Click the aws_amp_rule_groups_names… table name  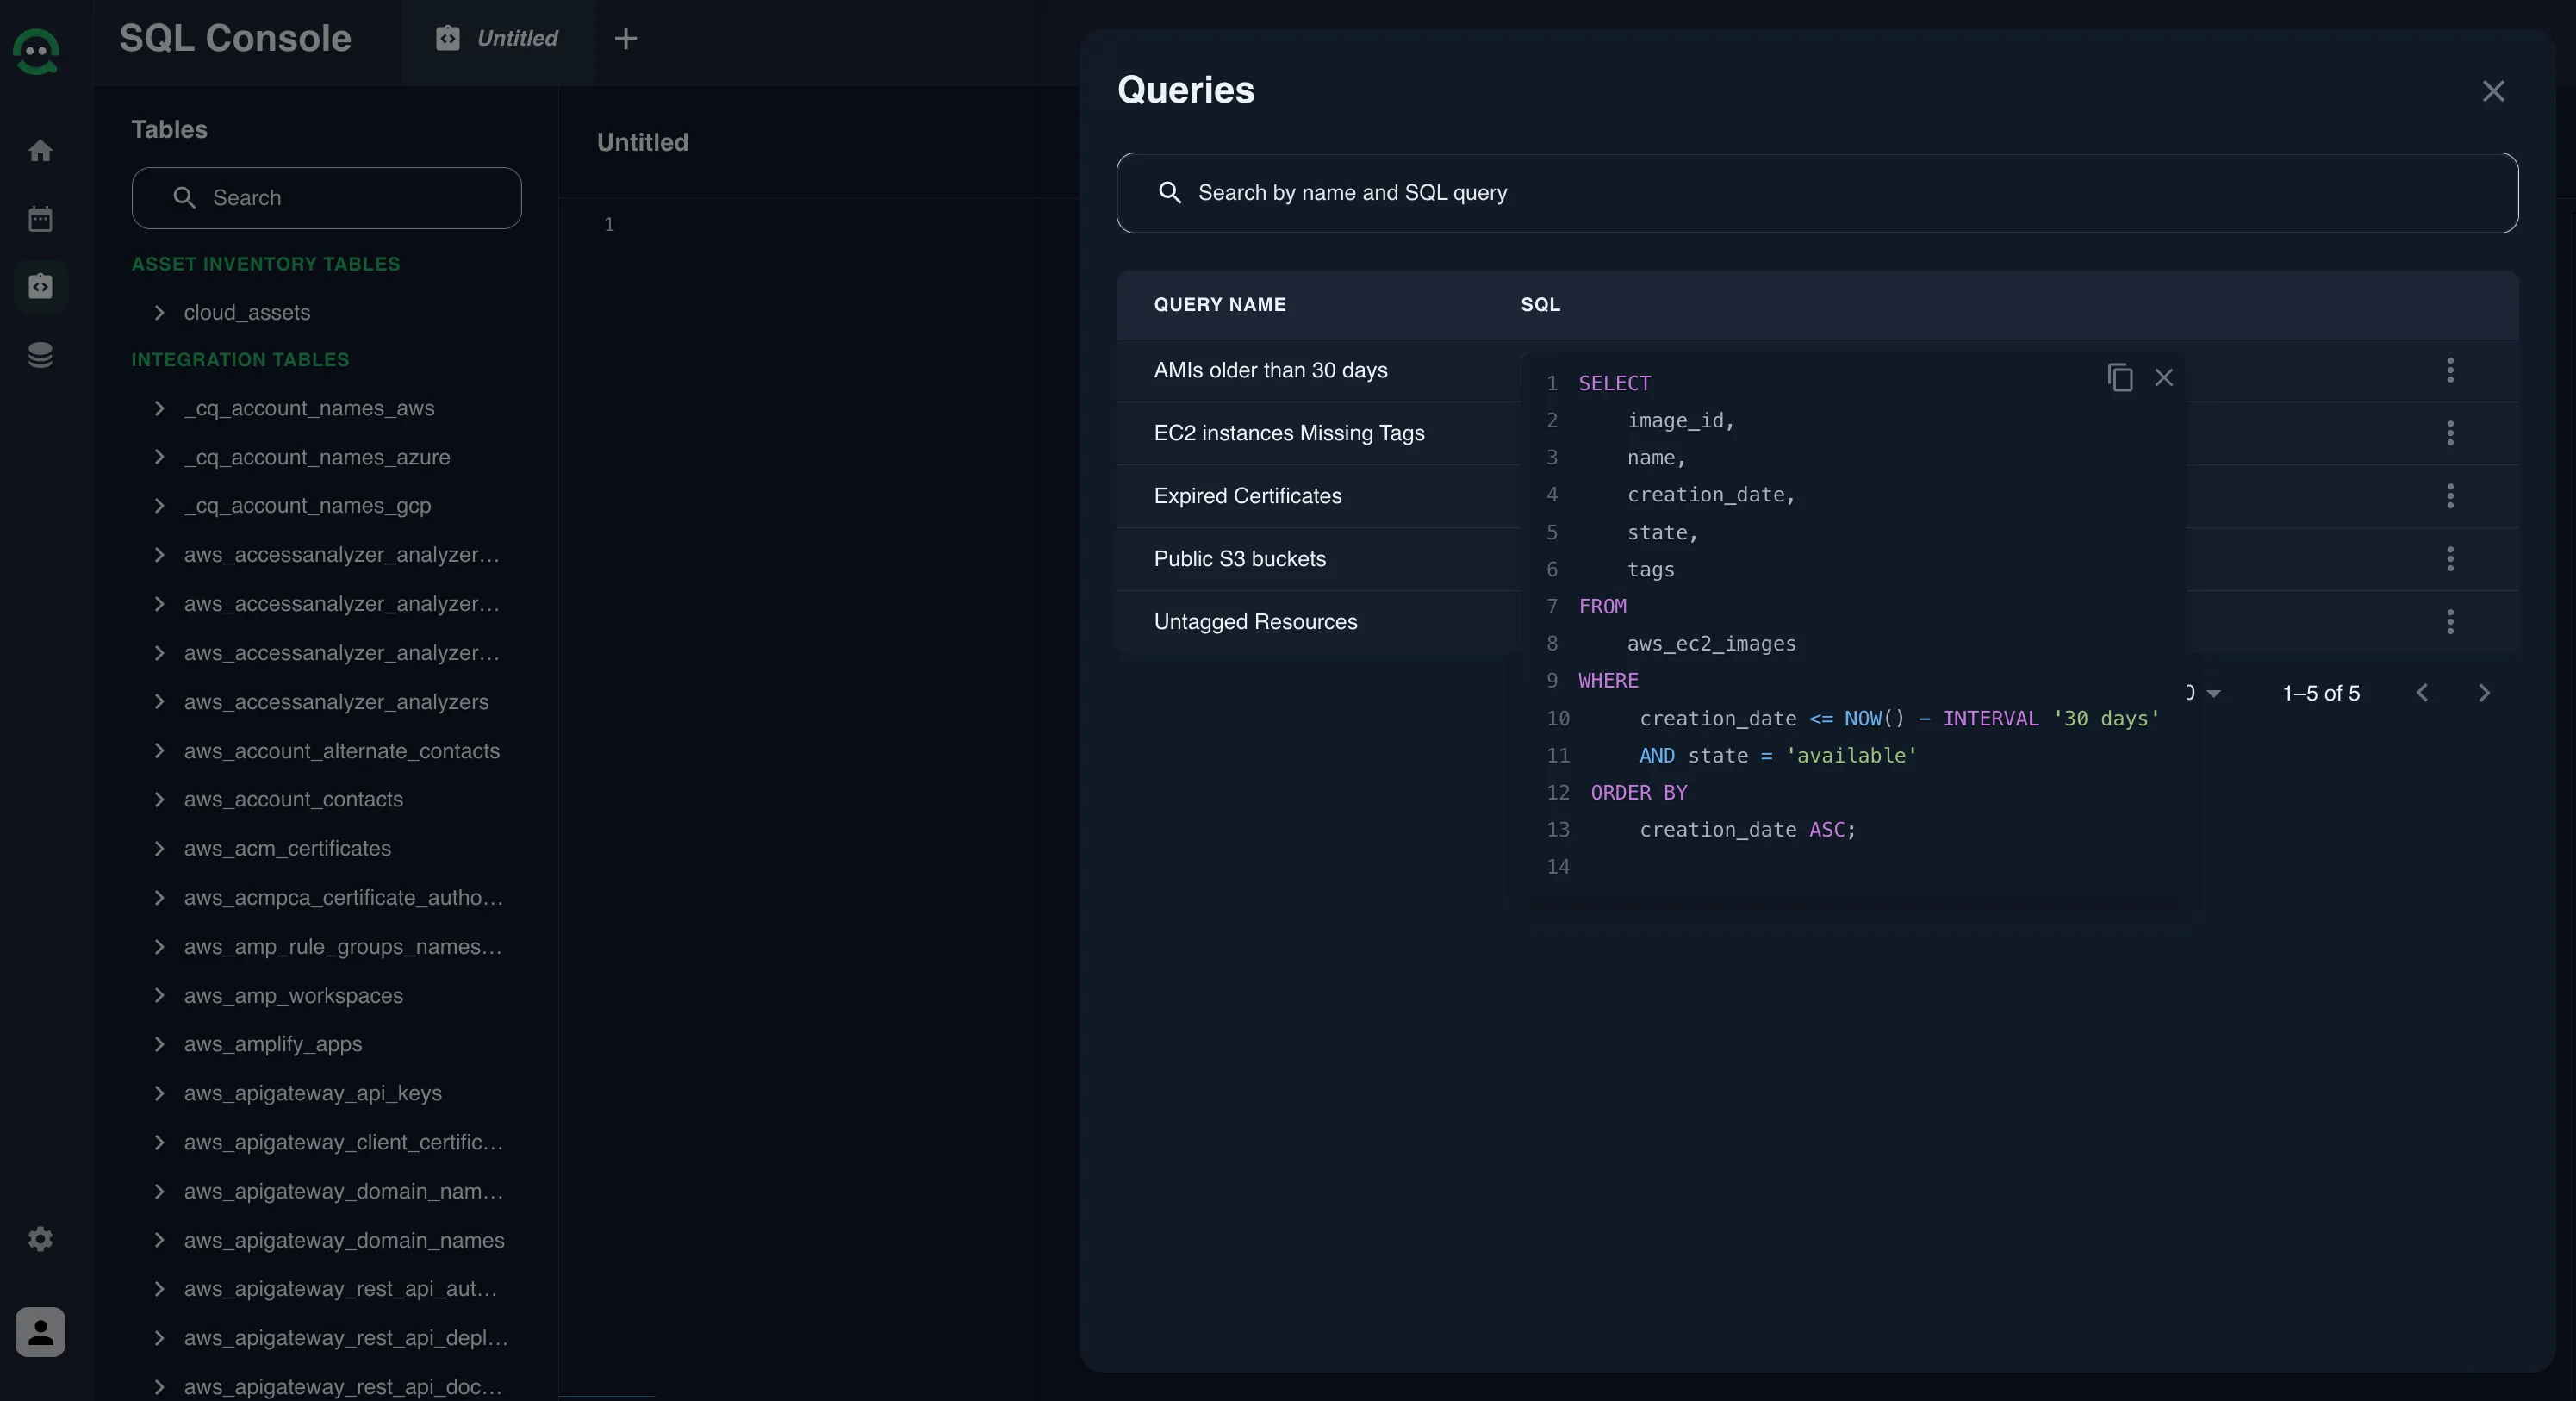click(342, 946)
